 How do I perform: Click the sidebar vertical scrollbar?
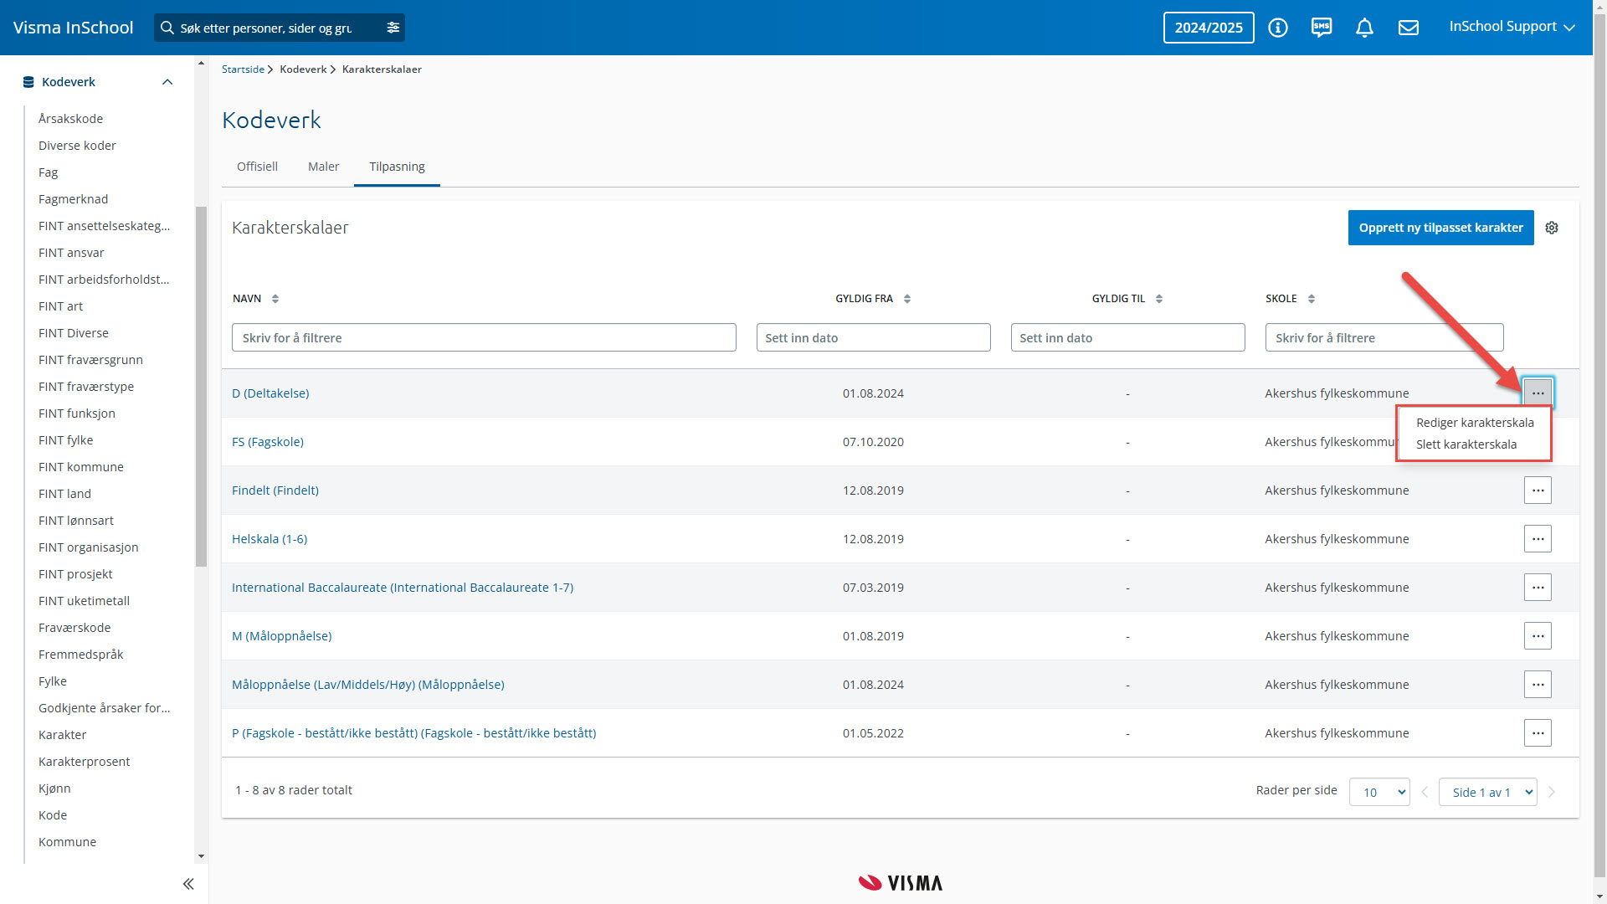(x=201, y=385)
